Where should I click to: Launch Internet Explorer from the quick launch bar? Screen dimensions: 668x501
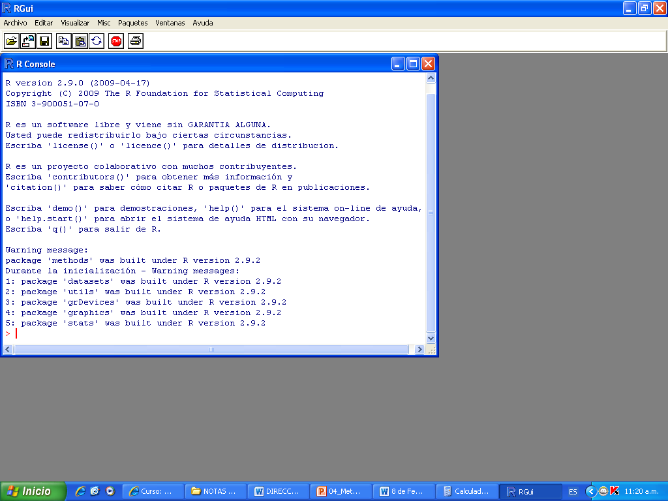(80, 491)
